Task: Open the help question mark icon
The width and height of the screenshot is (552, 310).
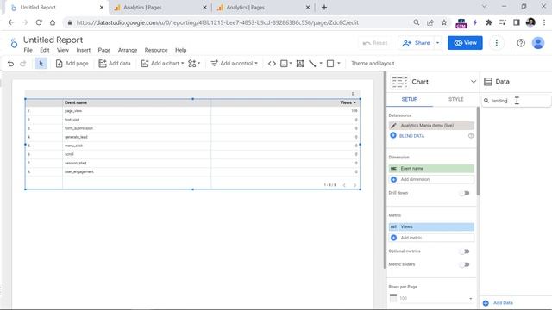Action: point(521,43)
